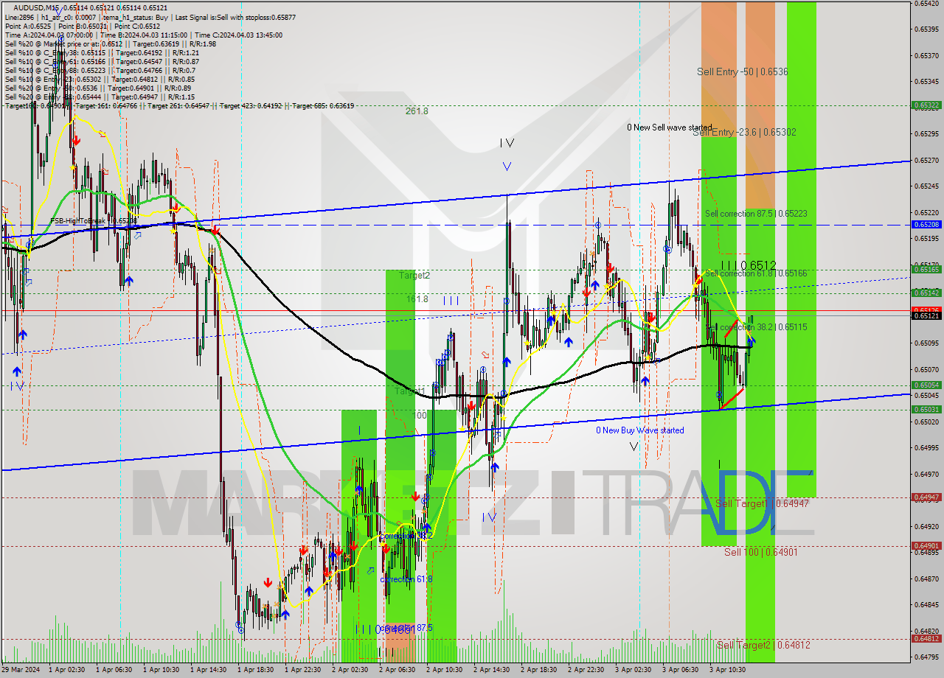This screenshot has height=678, width=944.
Task: Click 'Sell Entry -23.6 | 0.65302' label
Action: [x=744, y=132]
